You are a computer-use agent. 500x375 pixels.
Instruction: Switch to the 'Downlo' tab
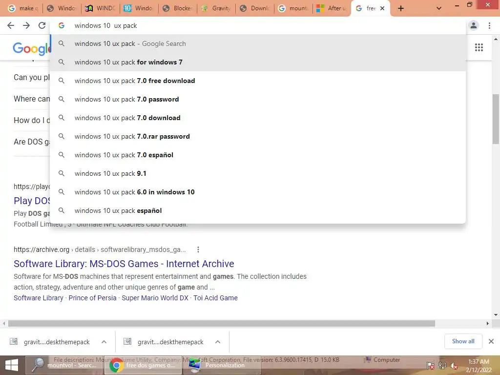(x=255, y=8)
